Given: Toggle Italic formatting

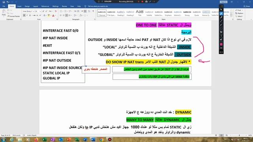Looking at the screenshot, I should [27, 15].
